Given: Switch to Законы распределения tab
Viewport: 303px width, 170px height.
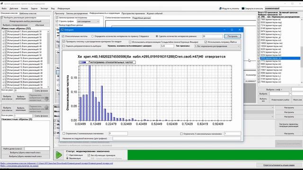Looking at the screenshot, I should (77, 13).
